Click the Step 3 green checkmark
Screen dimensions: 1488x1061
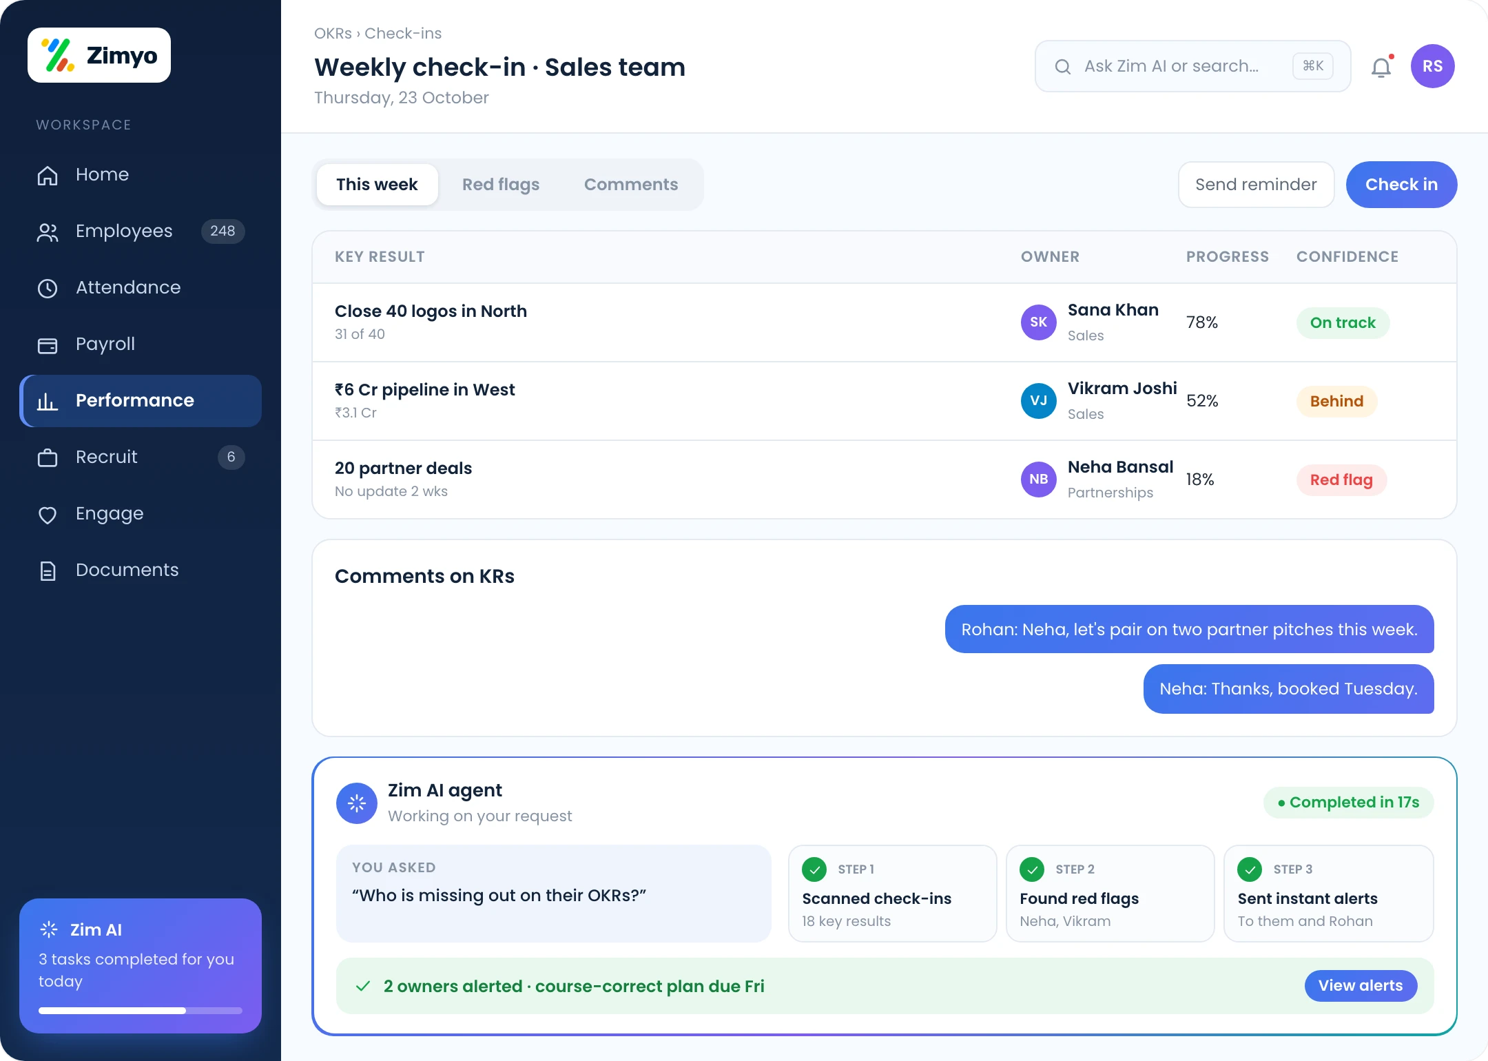(1250, 869)
